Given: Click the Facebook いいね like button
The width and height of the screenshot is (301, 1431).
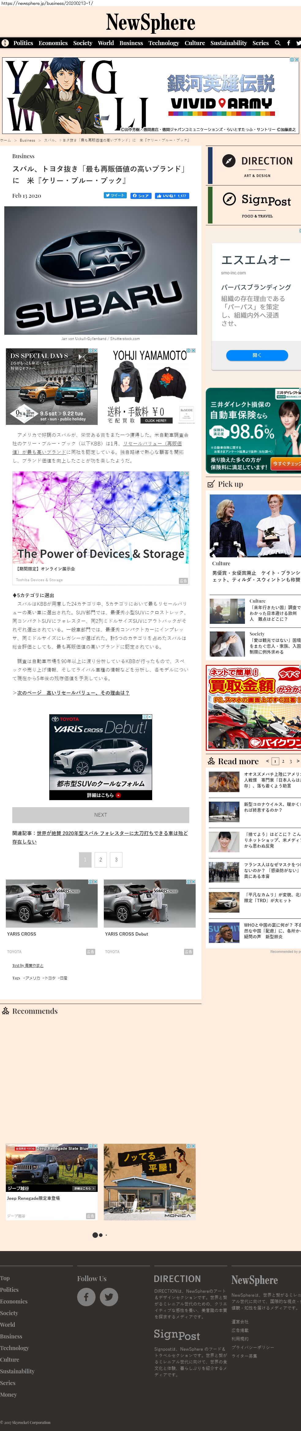Looking at the screenshot, I should pyautogui.click(x=172, y=196).
